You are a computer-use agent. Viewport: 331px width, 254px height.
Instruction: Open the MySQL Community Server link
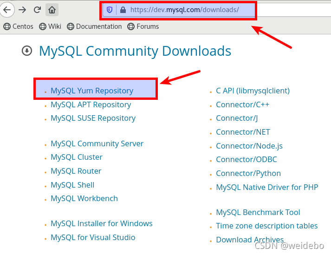97,144
